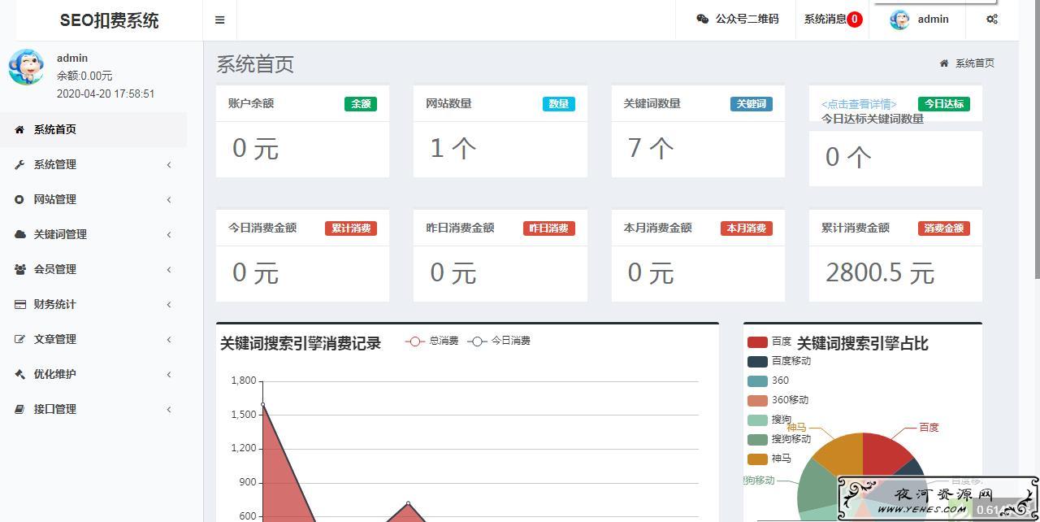This screenshot has height=522, width=1040.
Task: Click the wrench icon for 系统管理
Action: point(19,164)
